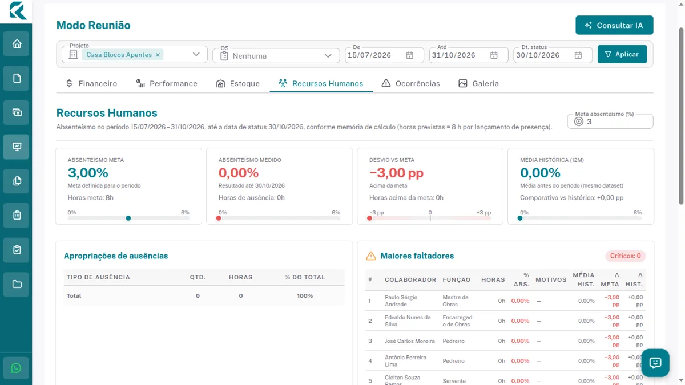685x385 pixels.
Task: Open the clipboard check sidebar icon
Action: (17, 249)
